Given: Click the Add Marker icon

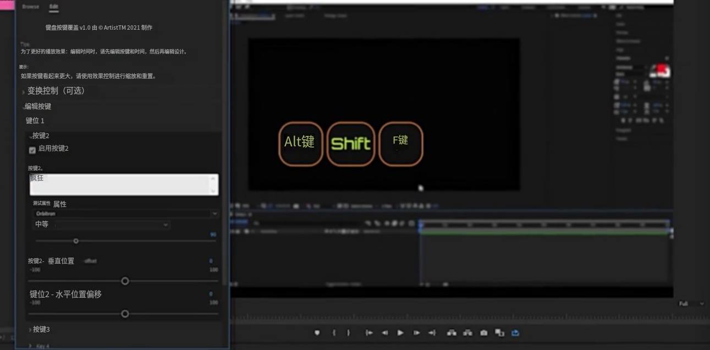Looking at the screenshot, I should coord(317,333).
